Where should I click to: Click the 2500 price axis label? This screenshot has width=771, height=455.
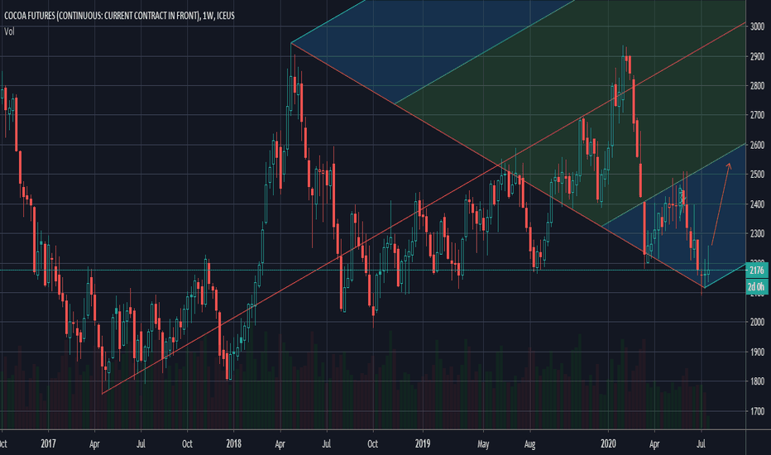click(757, 174)
